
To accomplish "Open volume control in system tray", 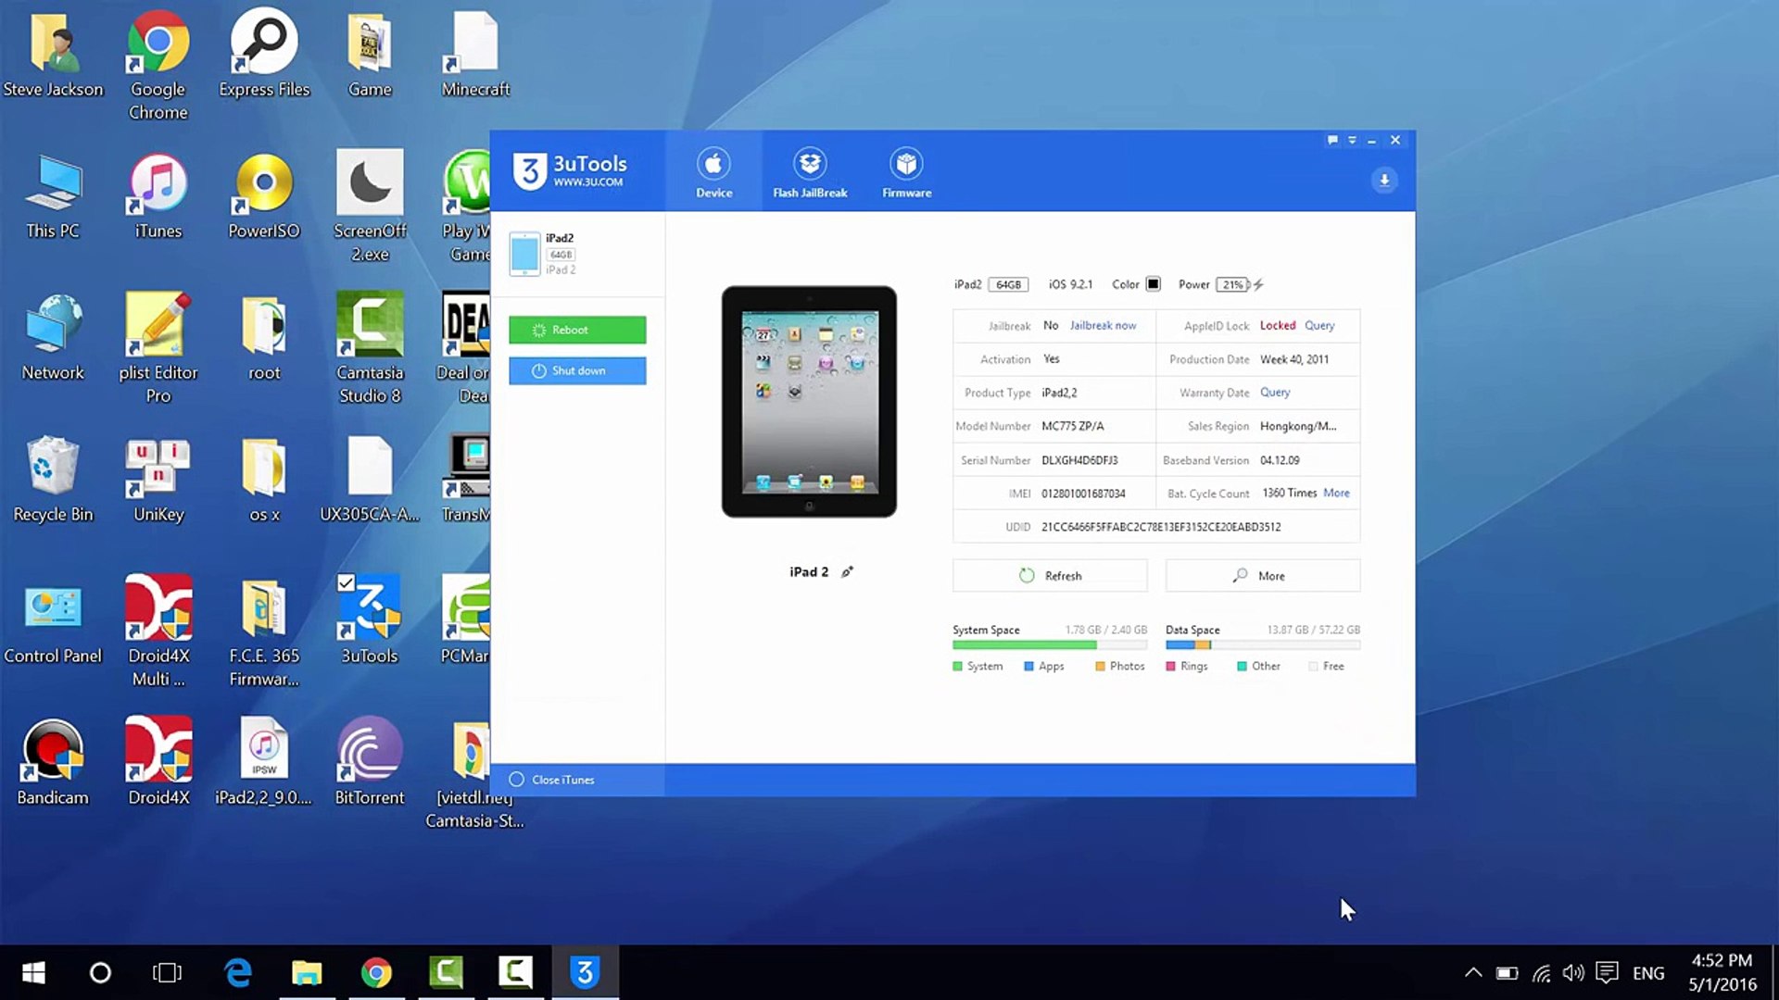I will tap(1573, 973).
